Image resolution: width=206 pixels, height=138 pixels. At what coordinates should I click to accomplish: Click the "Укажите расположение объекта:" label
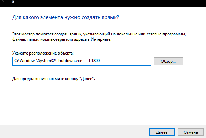pyautogui.click(x=42, y=53)
